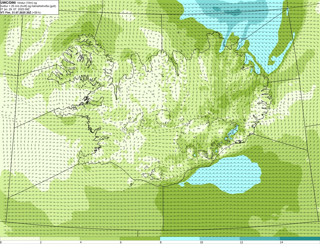Image resolution: width=320 pixels, height=244 pixels.
Task: Click the pale cyan 8–10 legend segment
Action: click(180, 239)
